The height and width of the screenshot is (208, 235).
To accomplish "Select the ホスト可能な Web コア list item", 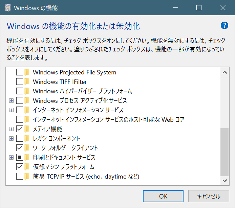I will point(108,119).
